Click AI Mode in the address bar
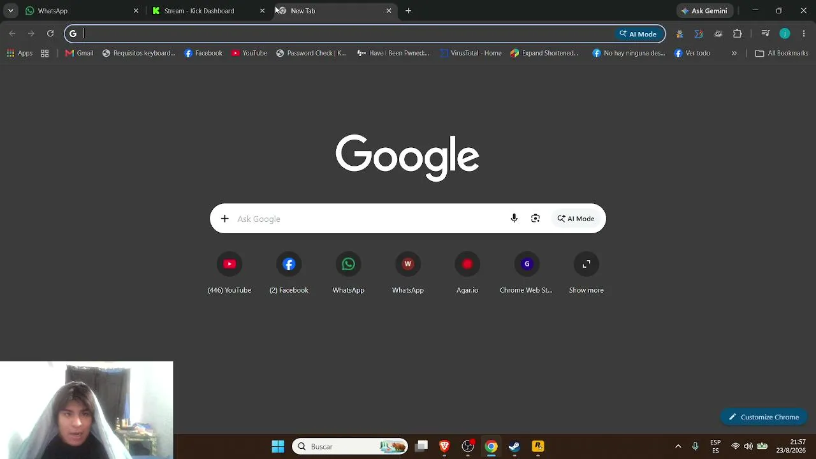The image size is (816, 459). 637,34
